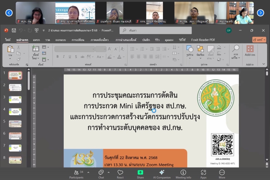
Task: Click the Save icon in title bar
Action: pyautogui.click(x=14, y=30)
